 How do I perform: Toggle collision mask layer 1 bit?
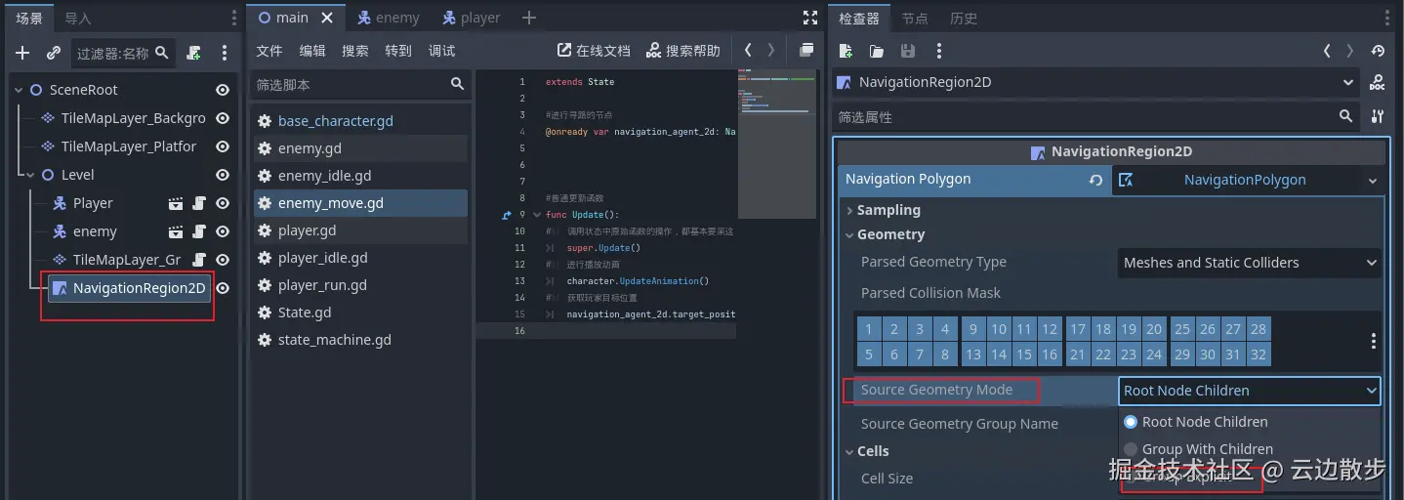(x=869, y=329)
